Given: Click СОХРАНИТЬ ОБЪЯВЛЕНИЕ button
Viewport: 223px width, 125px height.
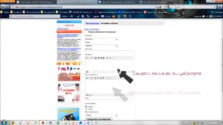Looking at the screenshot, I should [x=99, y=119].
